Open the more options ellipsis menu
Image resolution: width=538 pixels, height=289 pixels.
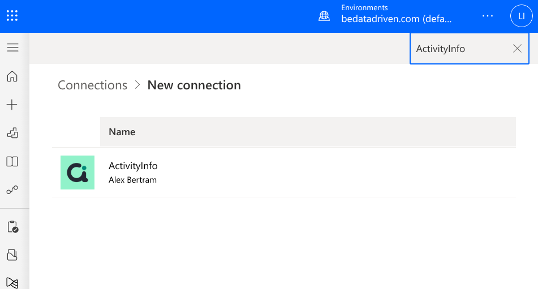(487, 16)
